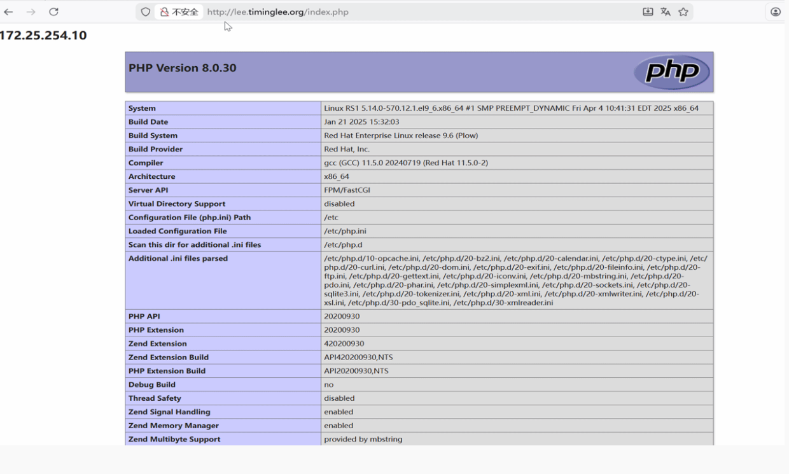This screenshot has height=474, width=789.
Task: Open the account profile icon
Action: tap(775, 11)
